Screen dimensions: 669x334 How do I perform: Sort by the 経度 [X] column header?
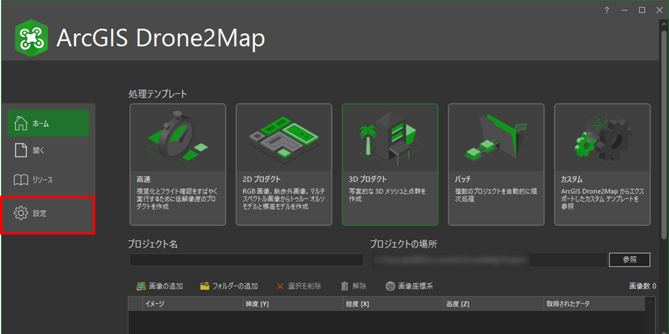pos(393,304)
